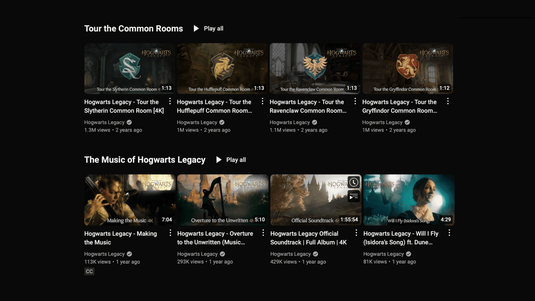Open options menu for Overture to the Unwritten
This screenshot has height=301, width=535.
263,233
